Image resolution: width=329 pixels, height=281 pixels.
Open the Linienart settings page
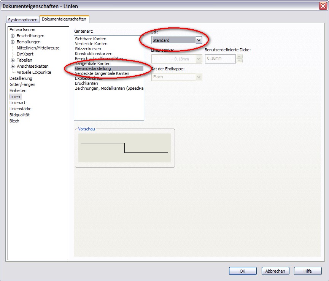[17, 103]
